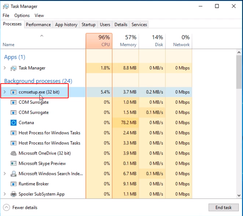Sort processes by CPU column header
This screenshot has height=216, width=243.
[x=99, y=41]
